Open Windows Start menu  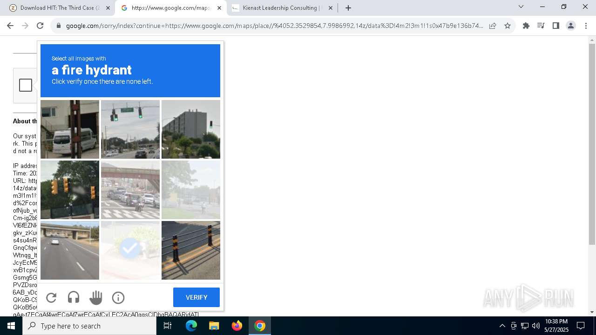tap(11, 326)
